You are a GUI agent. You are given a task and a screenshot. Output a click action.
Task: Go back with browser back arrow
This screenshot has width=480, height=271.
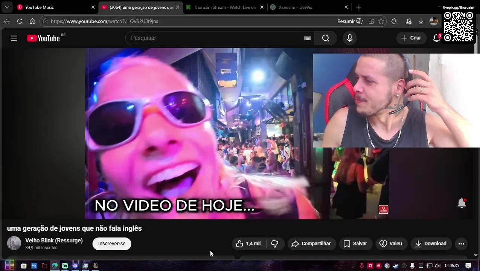tap(7, 21)
